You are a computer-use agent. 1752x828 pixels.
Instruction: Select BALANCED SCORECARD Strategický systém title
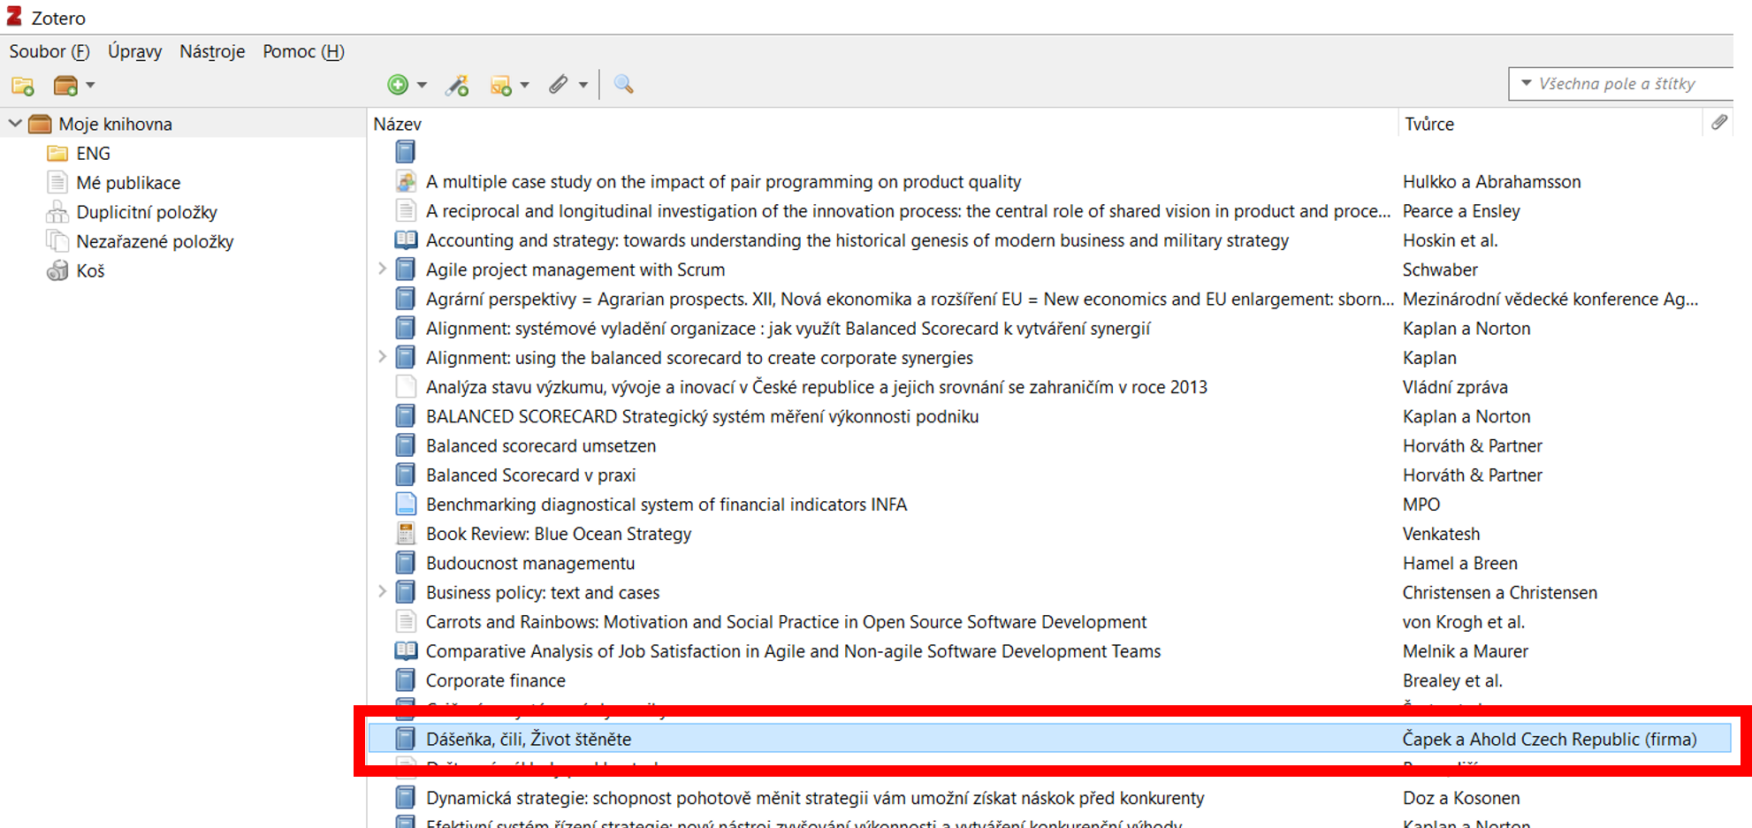click(702, 416)
